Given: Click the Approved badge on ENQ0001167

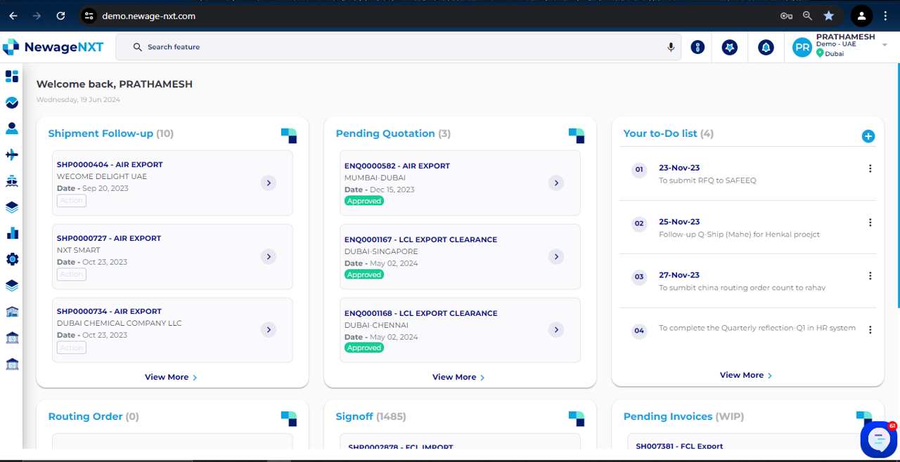Looking at the screenshot, I should (x=364, y=275).
